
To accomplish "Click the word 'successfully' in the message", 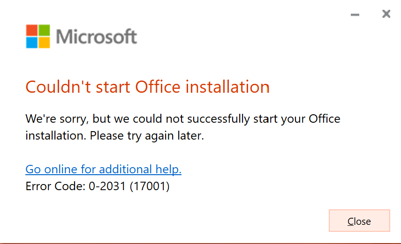I will click(219, 119).
